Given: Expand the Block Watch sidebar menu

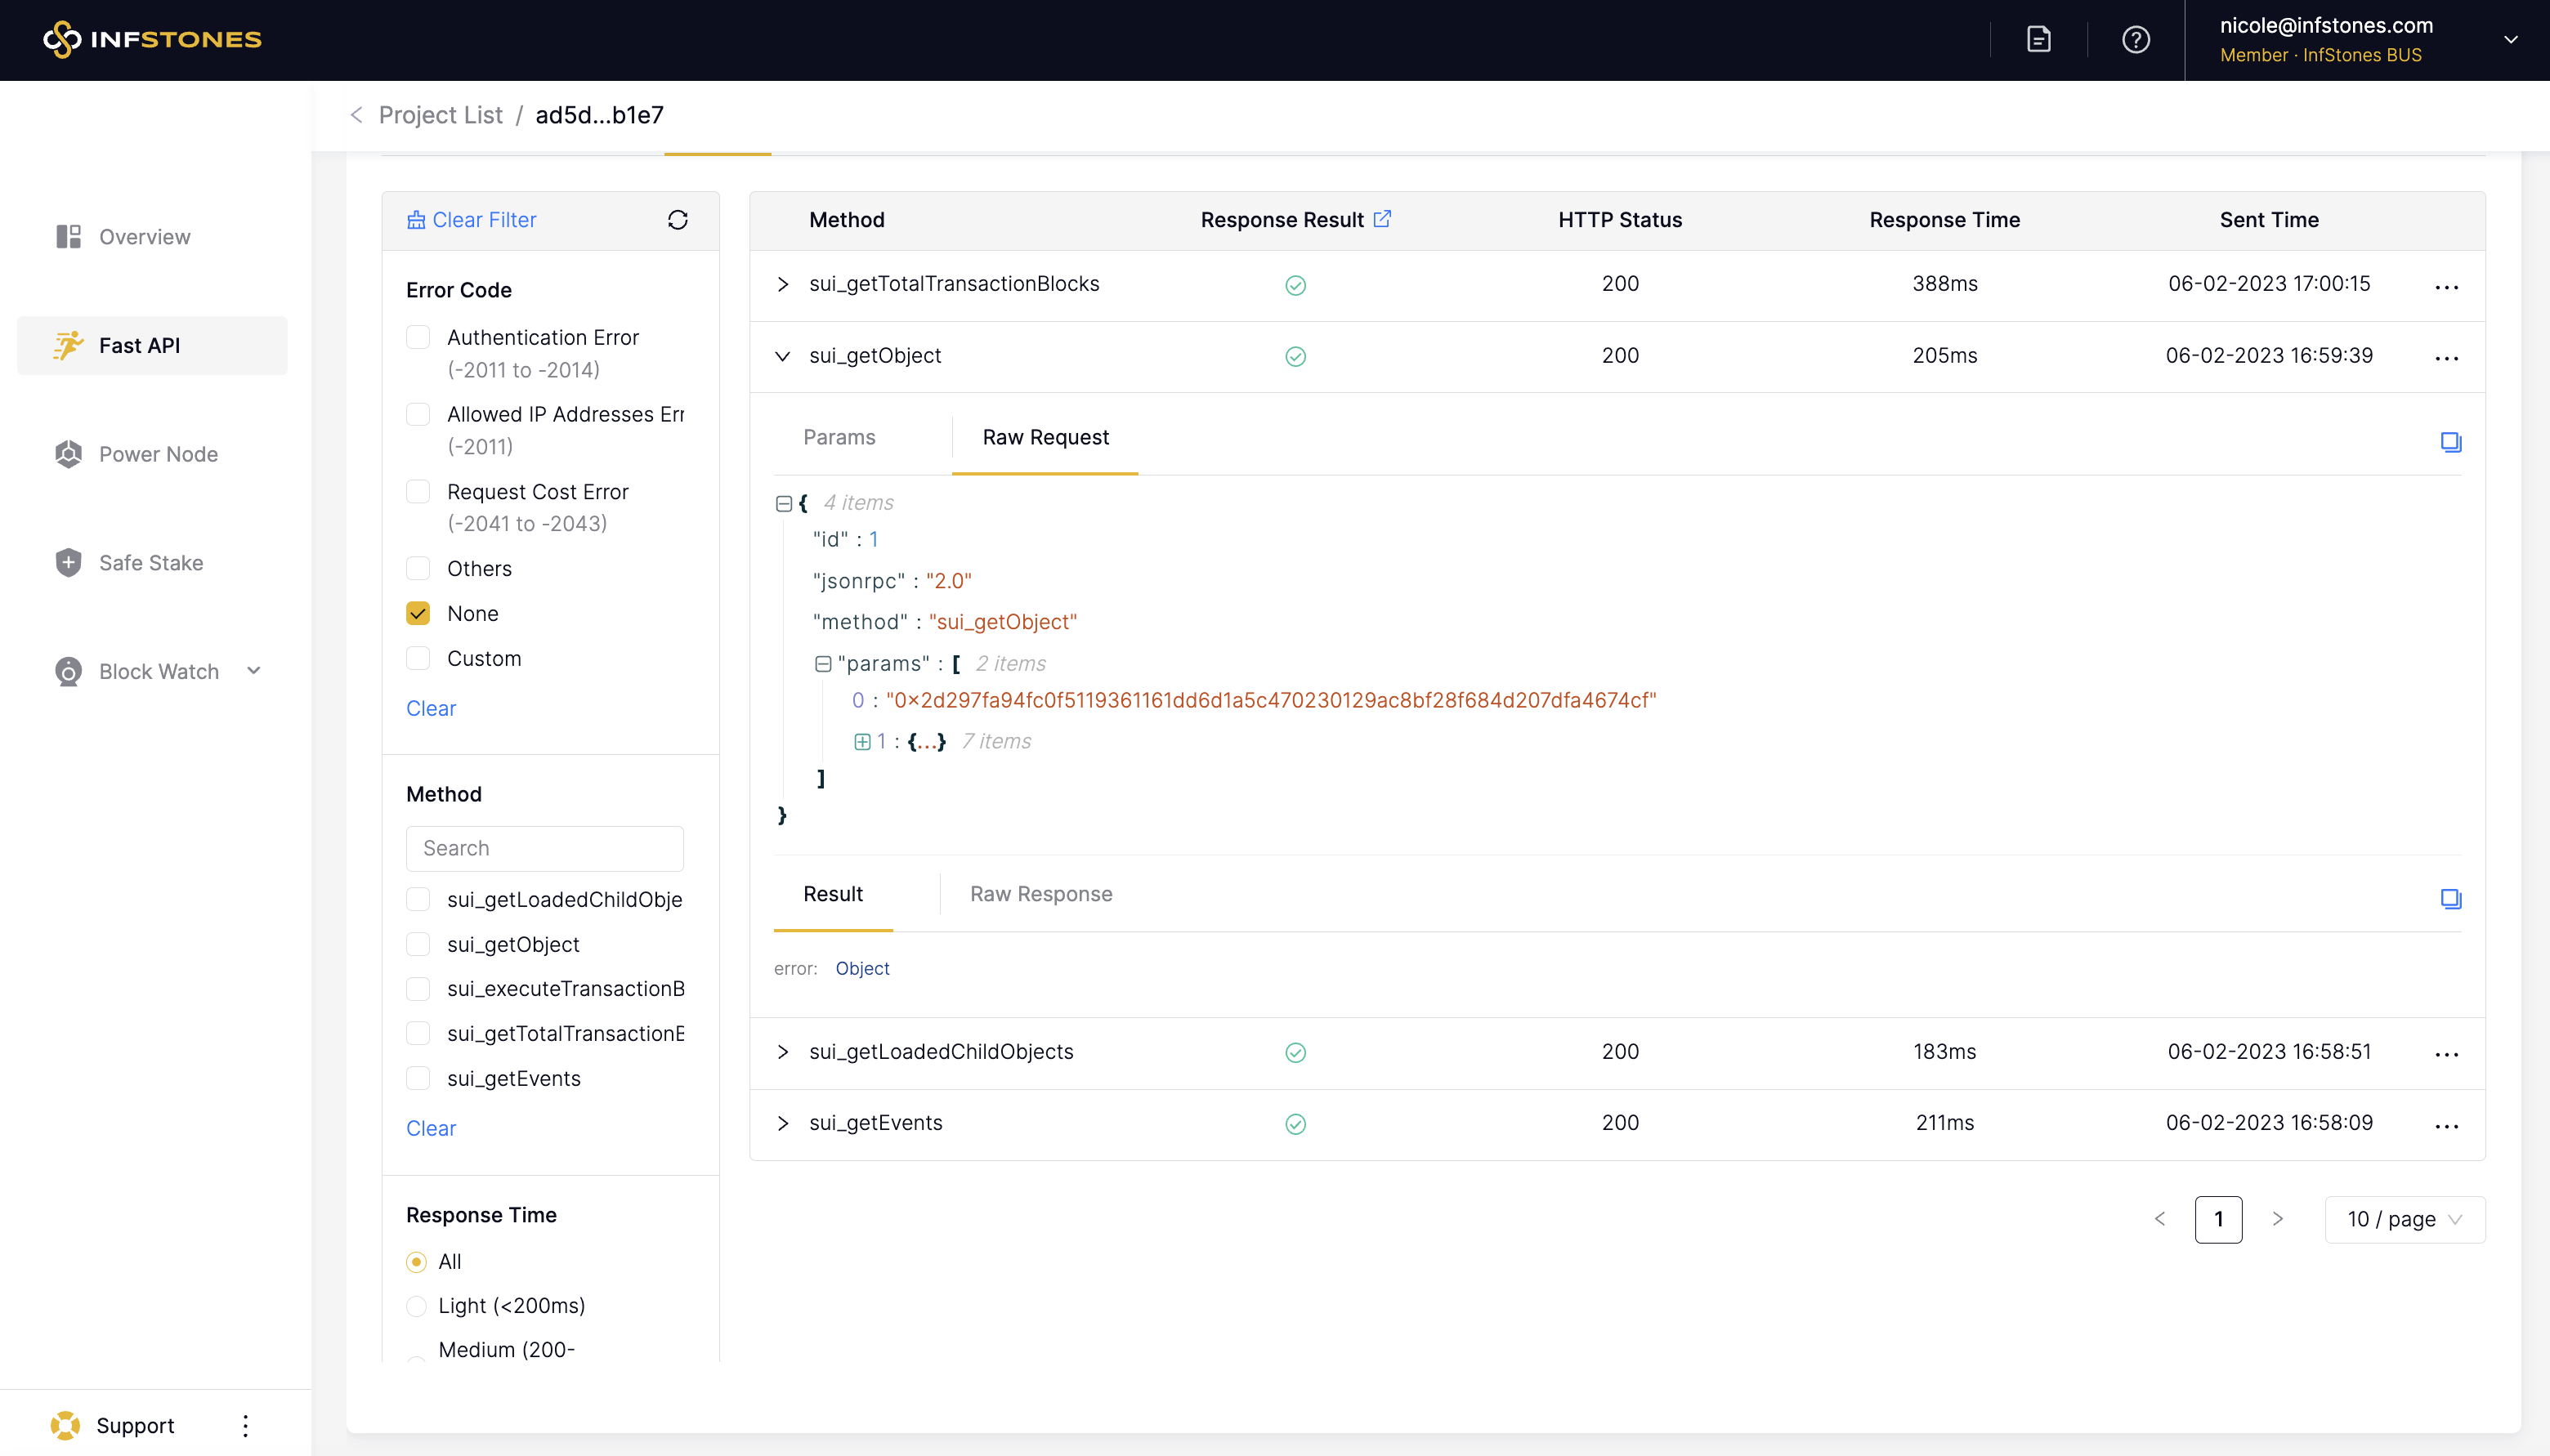Looking at the screenshot, I should point(158,671).
